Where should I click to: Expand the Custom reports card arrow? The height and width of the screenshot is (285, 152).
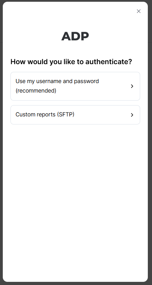(132, 115)
